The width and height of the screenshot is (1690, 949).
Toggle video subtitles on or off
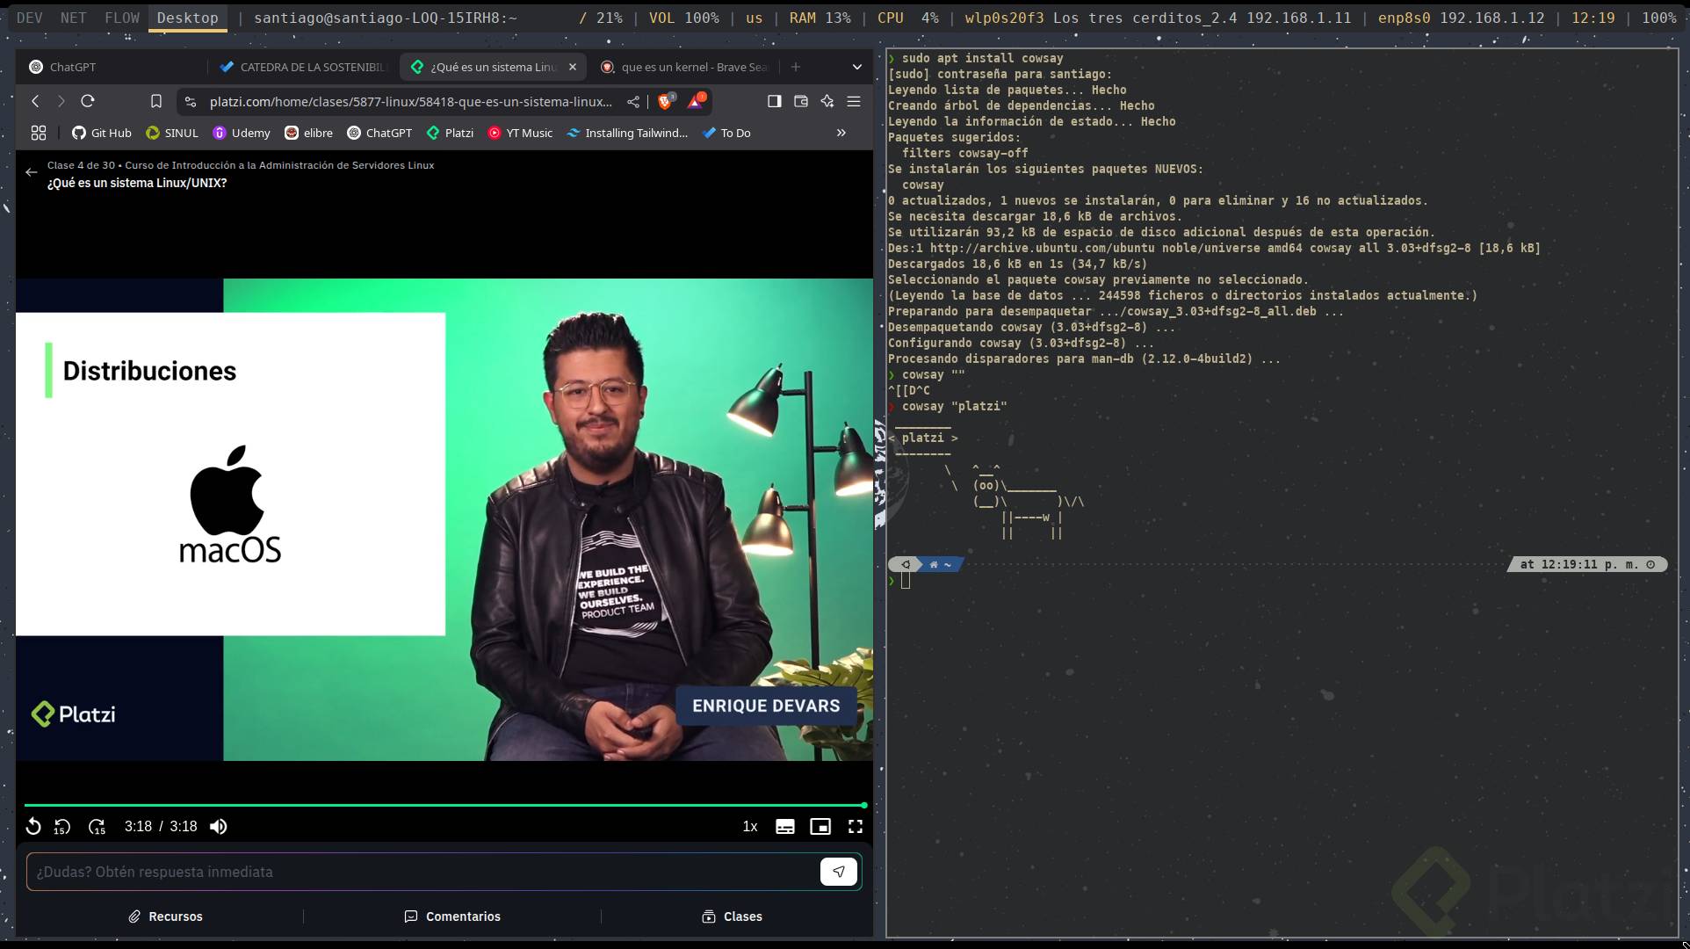pyautogui.click(x=785, y=827)
